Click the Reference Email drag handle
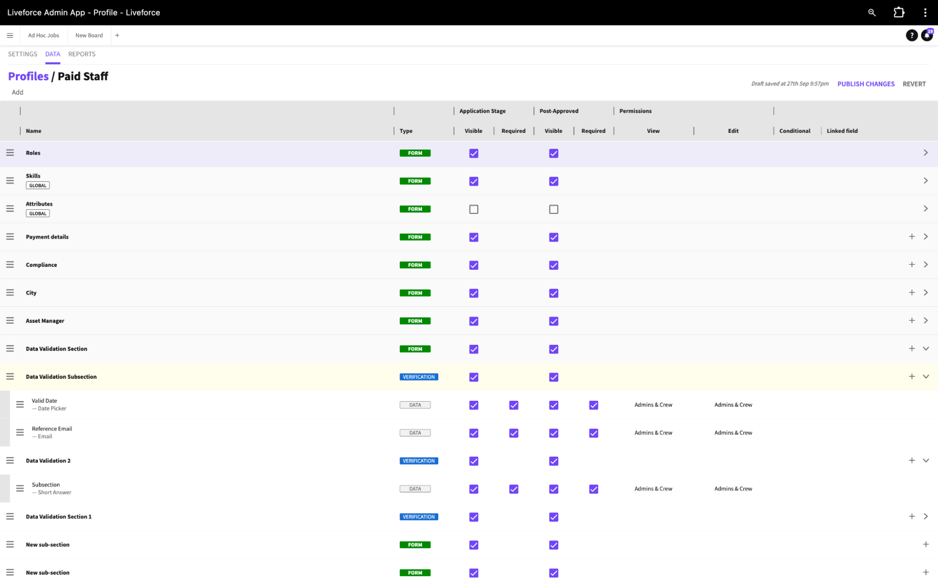Viewport: 938px width, 587px height. coord(20,433)
